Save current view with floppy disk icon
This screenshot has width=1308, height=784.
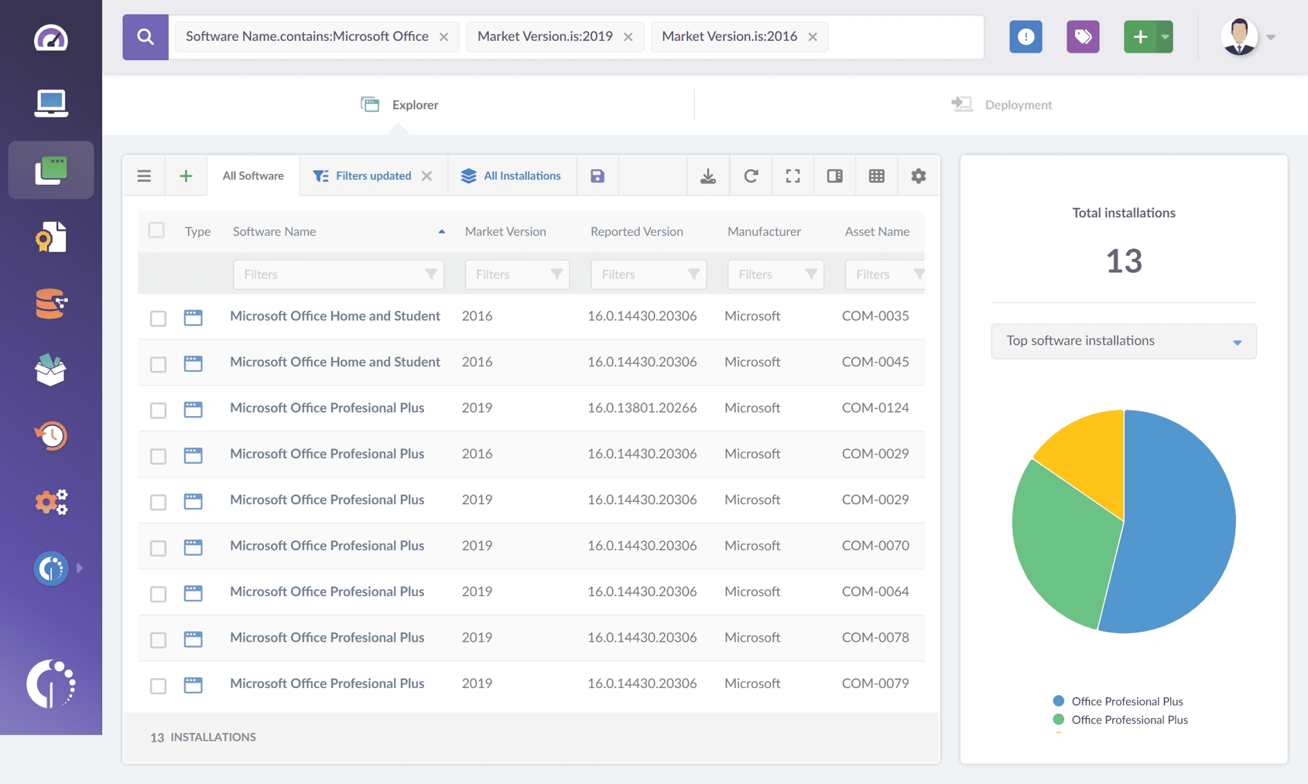click(598, 176)
